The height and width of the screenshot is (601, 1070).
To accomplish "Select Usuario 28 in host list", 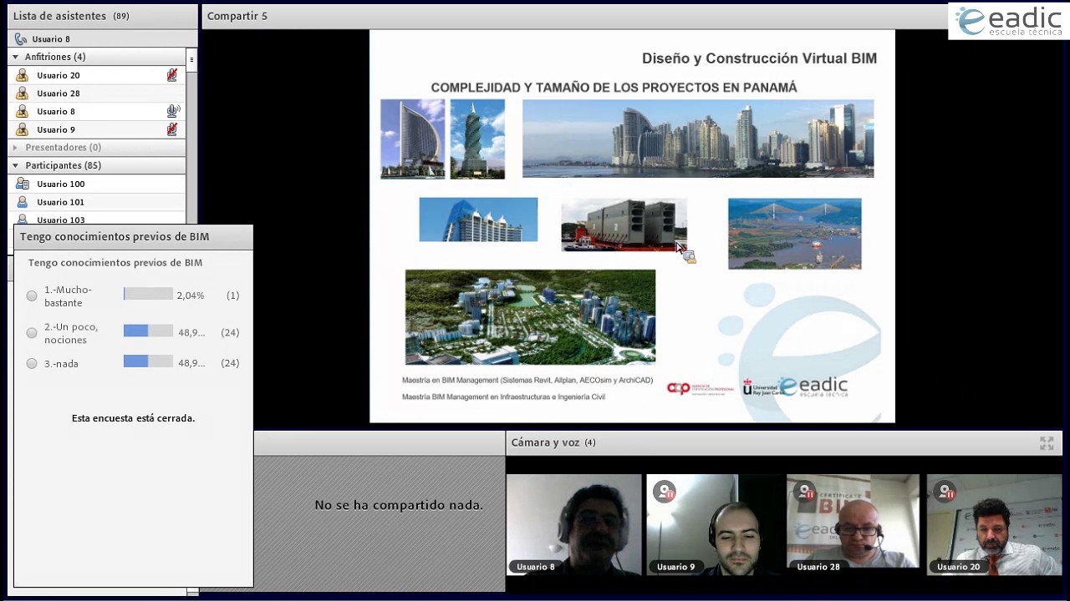I will [97, 93].
